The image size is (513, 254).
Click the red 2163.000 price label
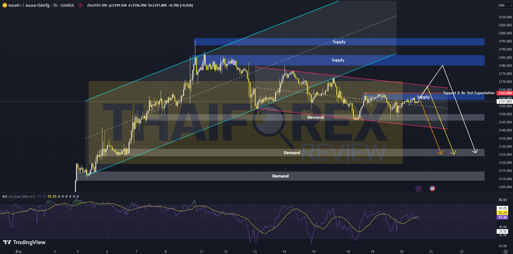[x=505, y=93]
